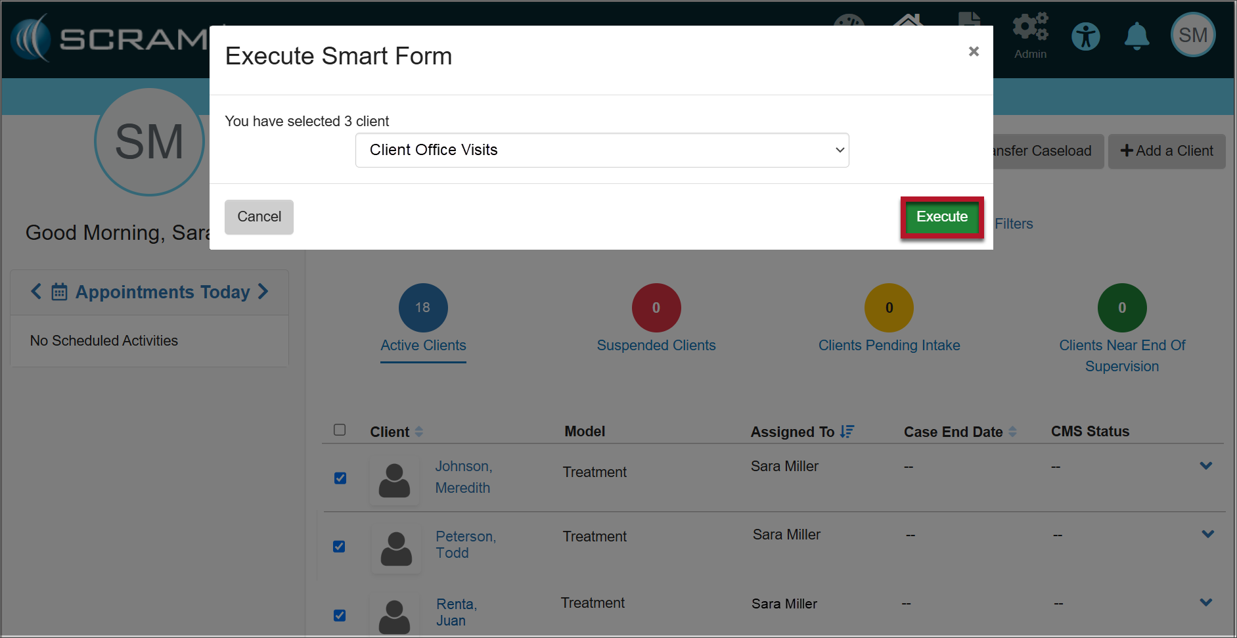Uncheck the Meredith Johnson checkbox

tap(340, 478)
